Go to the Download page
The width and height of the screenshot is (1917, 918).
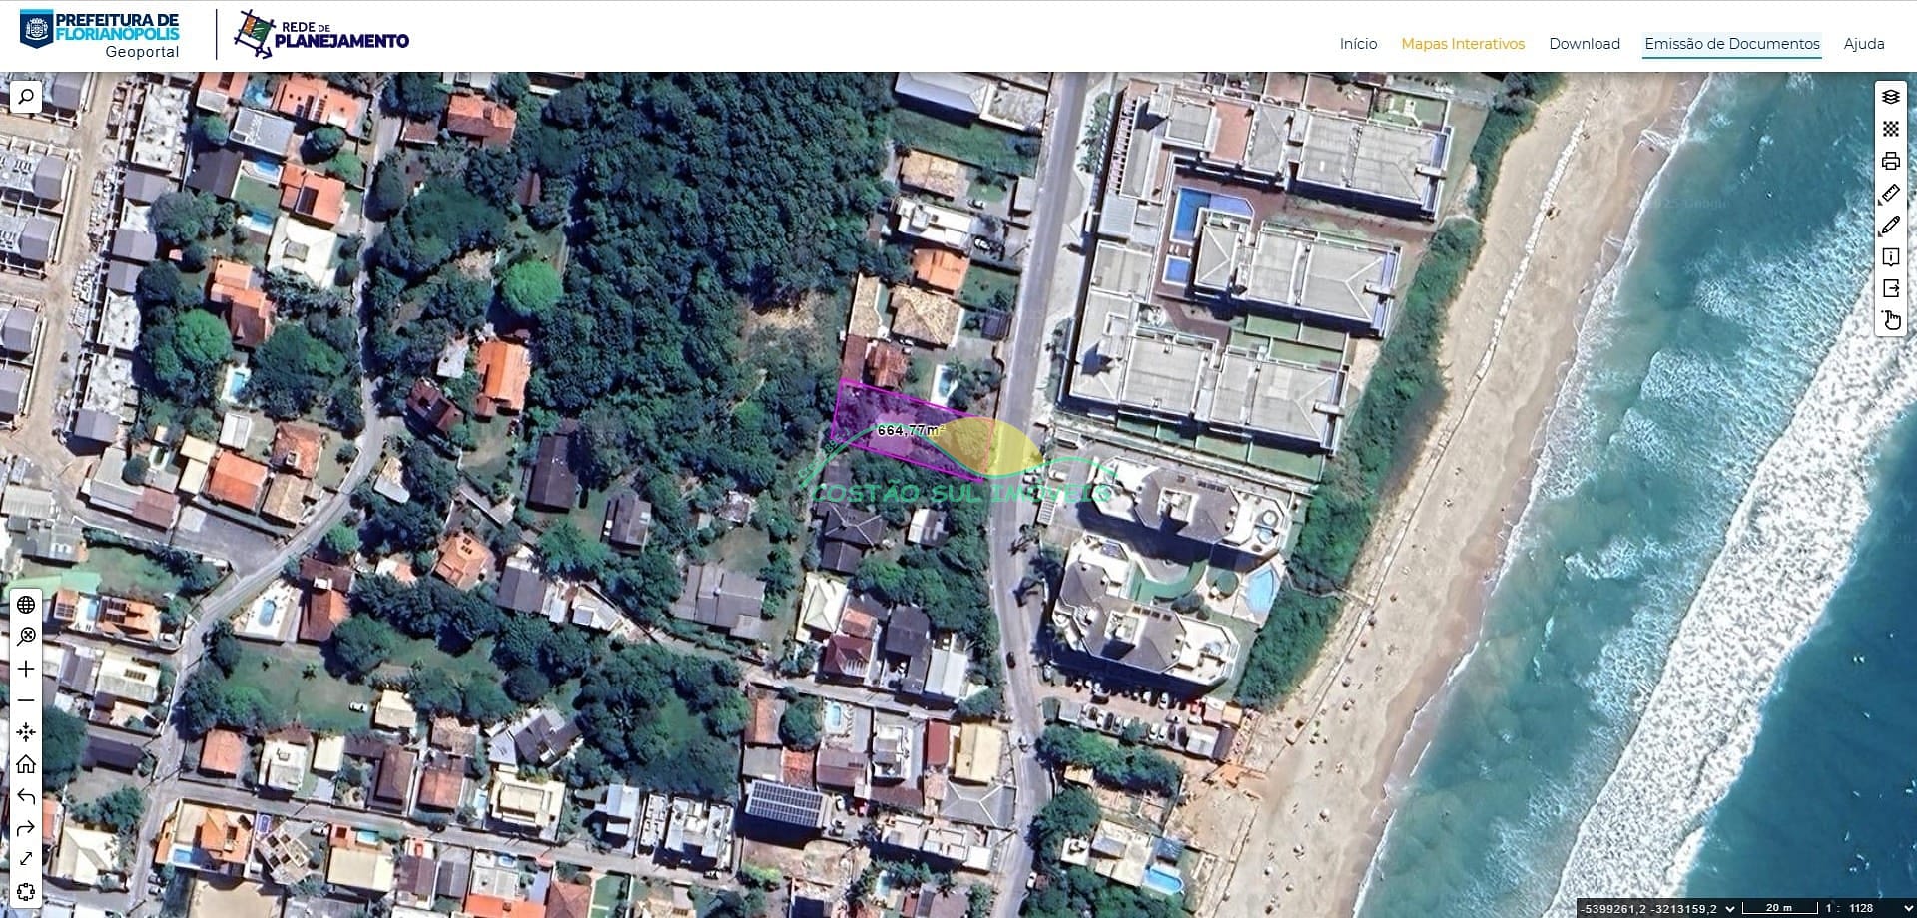[x=1584, y=44]
